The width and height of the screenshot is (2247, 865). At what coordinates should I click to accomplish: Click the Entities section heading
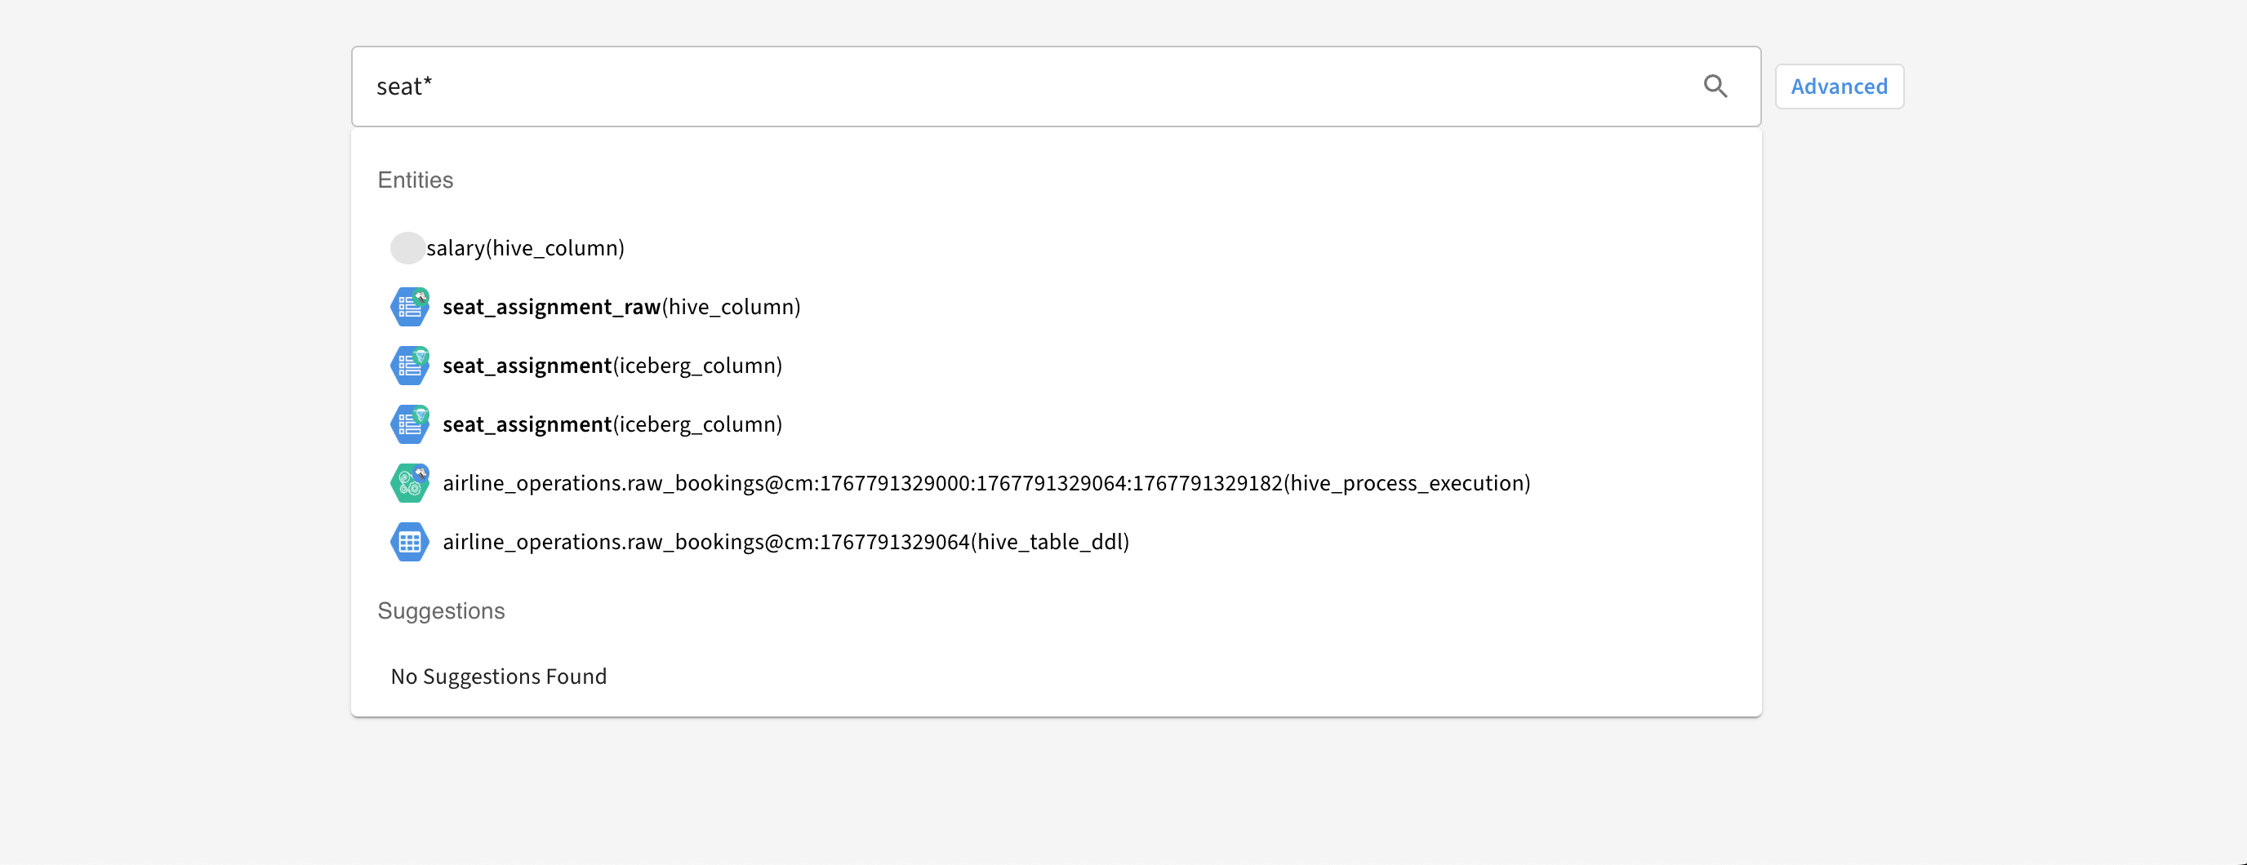click(x=416, y=180)
